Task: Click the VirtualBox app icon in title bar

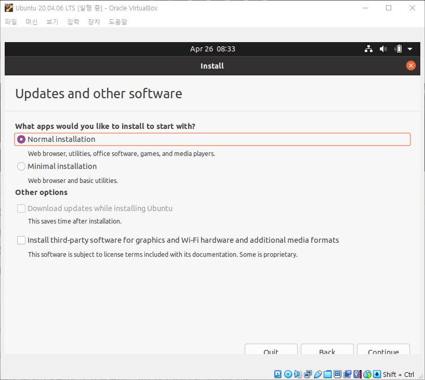Action: click(x=9, y=8)
